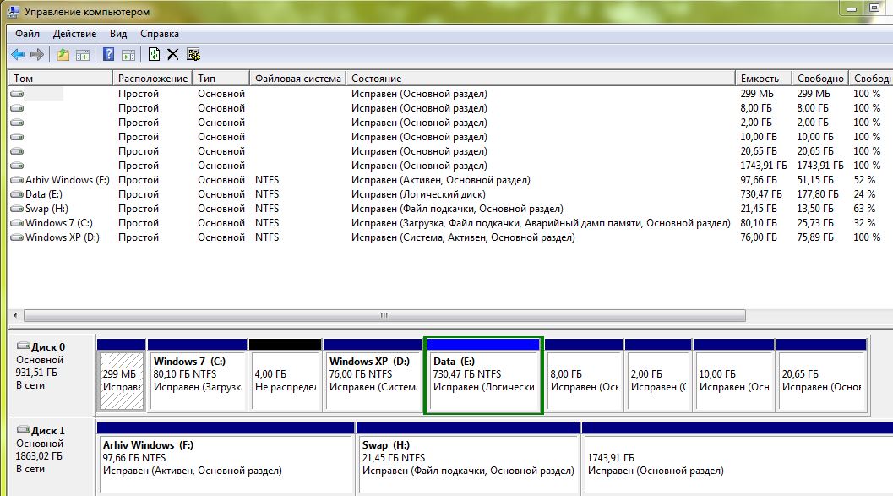The width and height of the screenshot is (893, 496).
Task: Click the 4,00 ГБ unallocated partition block
Action: (285, 380)
